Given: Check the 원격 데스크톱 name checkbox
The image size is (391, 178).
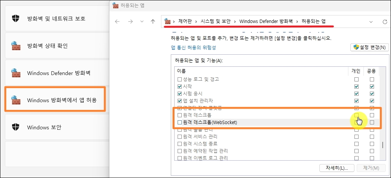Looking at the screenshot, I should coord(179,115).
